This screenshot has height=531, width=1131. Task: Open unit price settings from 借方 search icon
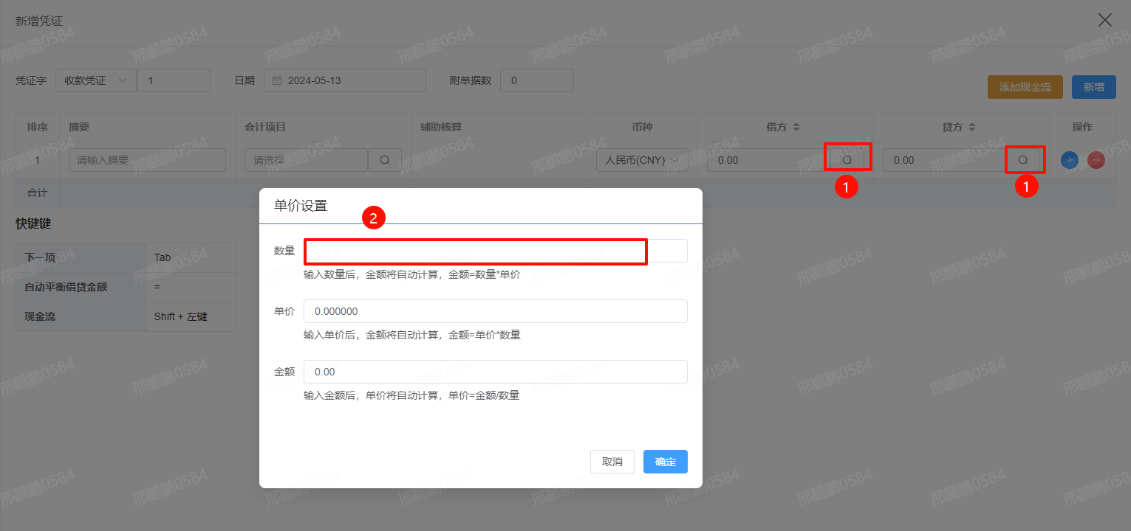click(847, 159)
